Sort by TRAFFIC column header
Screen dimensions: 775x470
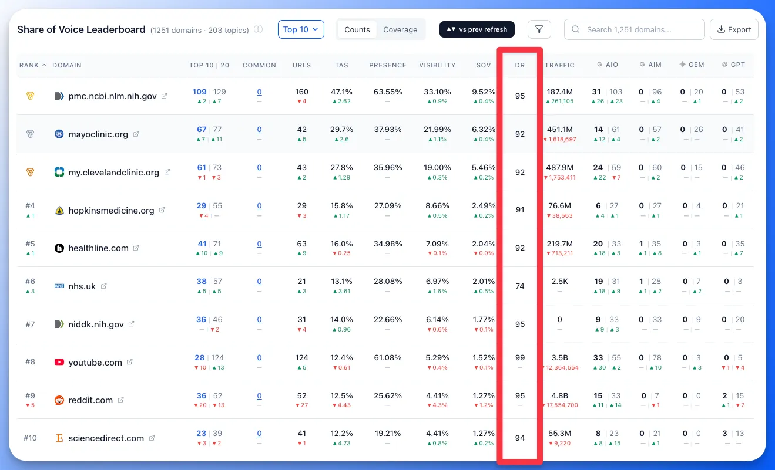[560, 65]
